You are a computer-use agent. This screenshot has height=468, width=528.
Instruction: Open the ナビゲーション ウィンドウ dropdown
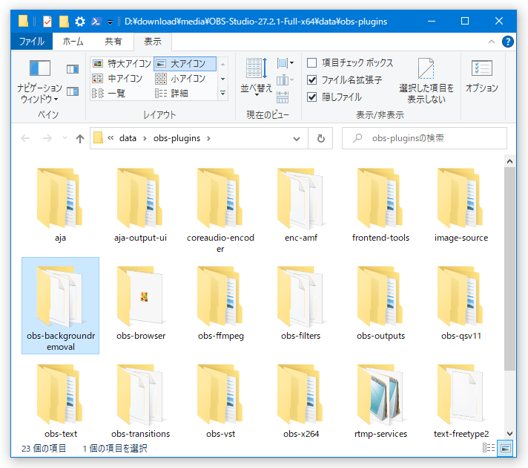[40, 81]
